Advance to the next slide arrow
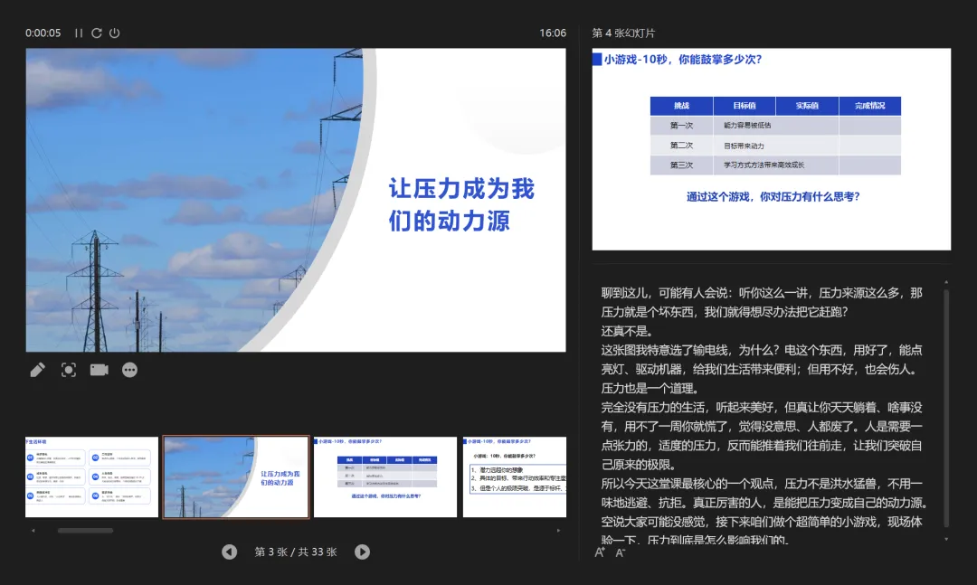This screenshot has width=977, height=585. pyautogui.click(x=362, y=552)
